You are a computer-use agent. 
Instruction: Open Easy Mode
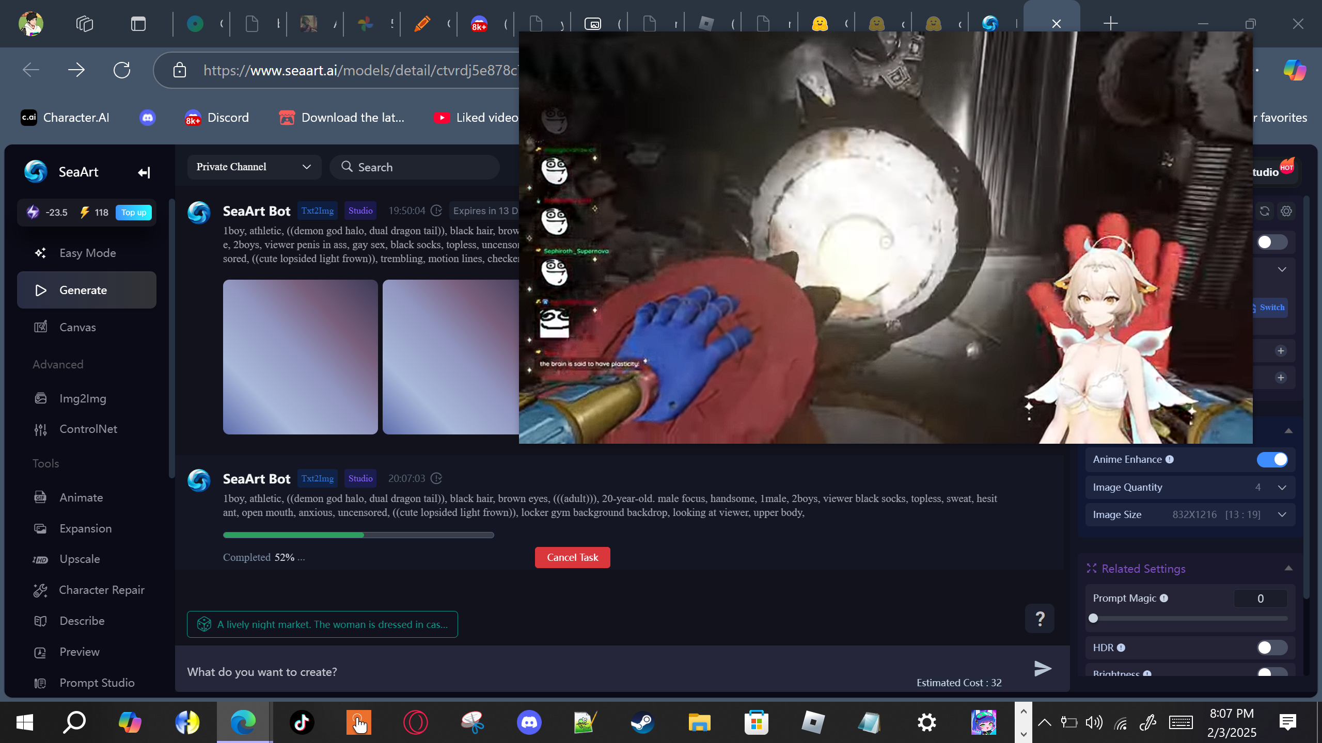87,253
